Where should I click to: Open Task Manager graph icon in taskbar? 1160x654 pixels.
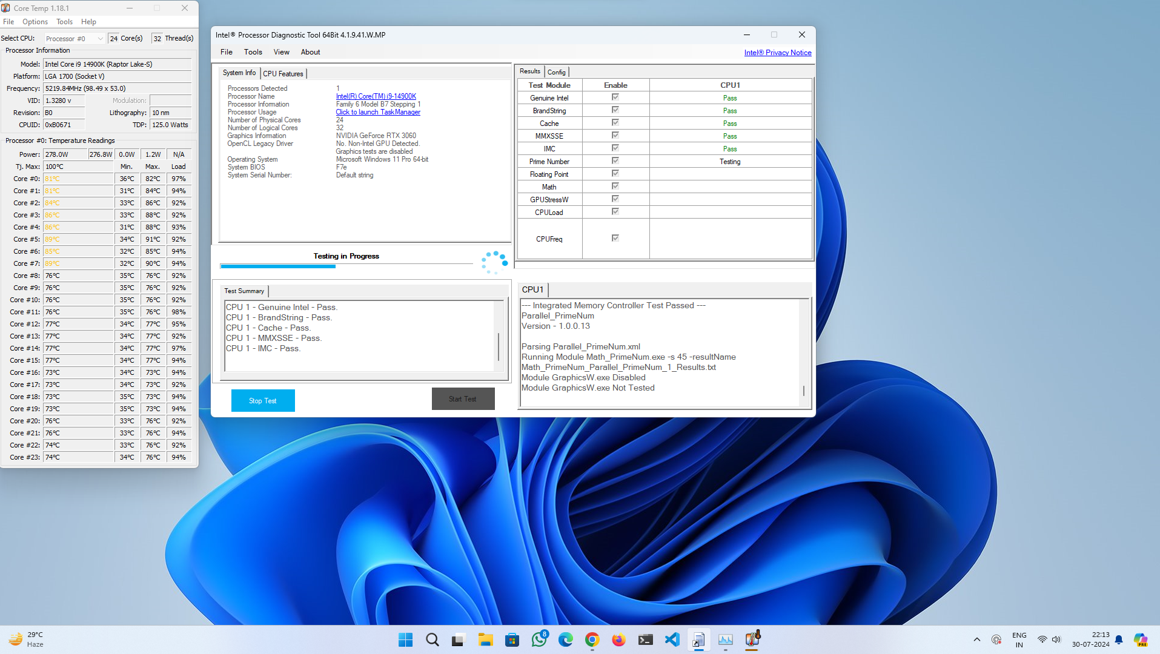click(x=725, y=639)
